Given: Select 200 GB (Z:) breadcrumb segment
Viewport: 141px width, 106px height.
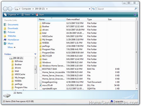Looking at the screenshot, I should 40,9.
